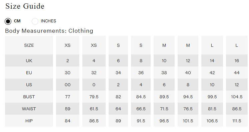Click the waist value 71.5 cell
Image resolution: width=249 pixels, height=132 pixels.
[x=164, y=109]
